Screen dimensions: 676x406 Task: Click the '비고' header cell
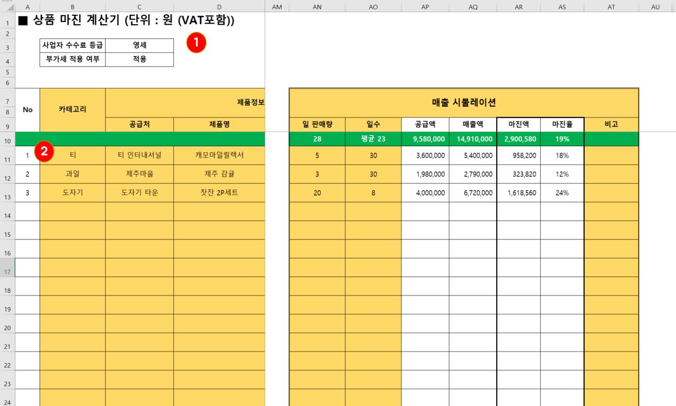(611, 125)
